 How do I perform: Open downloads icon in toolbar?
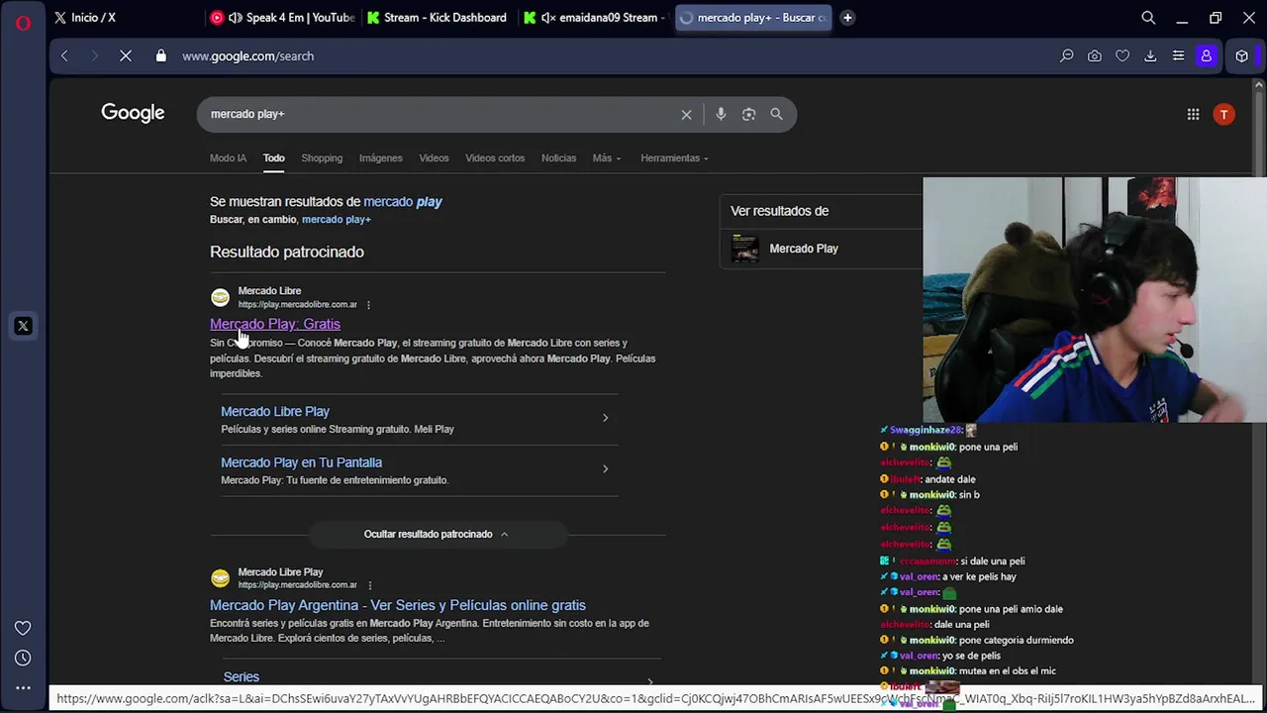pyautogui.click(x=1150, y=56)
